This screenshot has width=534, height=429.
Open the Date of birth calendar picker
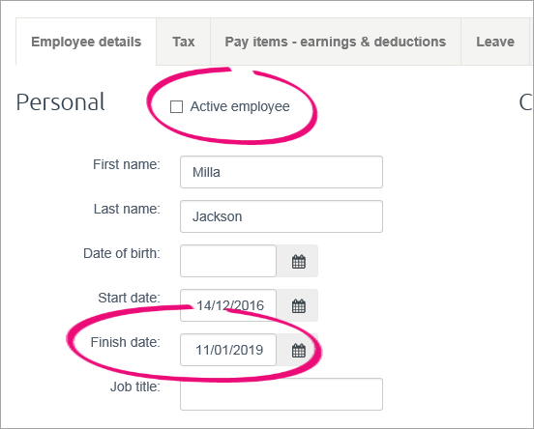297,261
